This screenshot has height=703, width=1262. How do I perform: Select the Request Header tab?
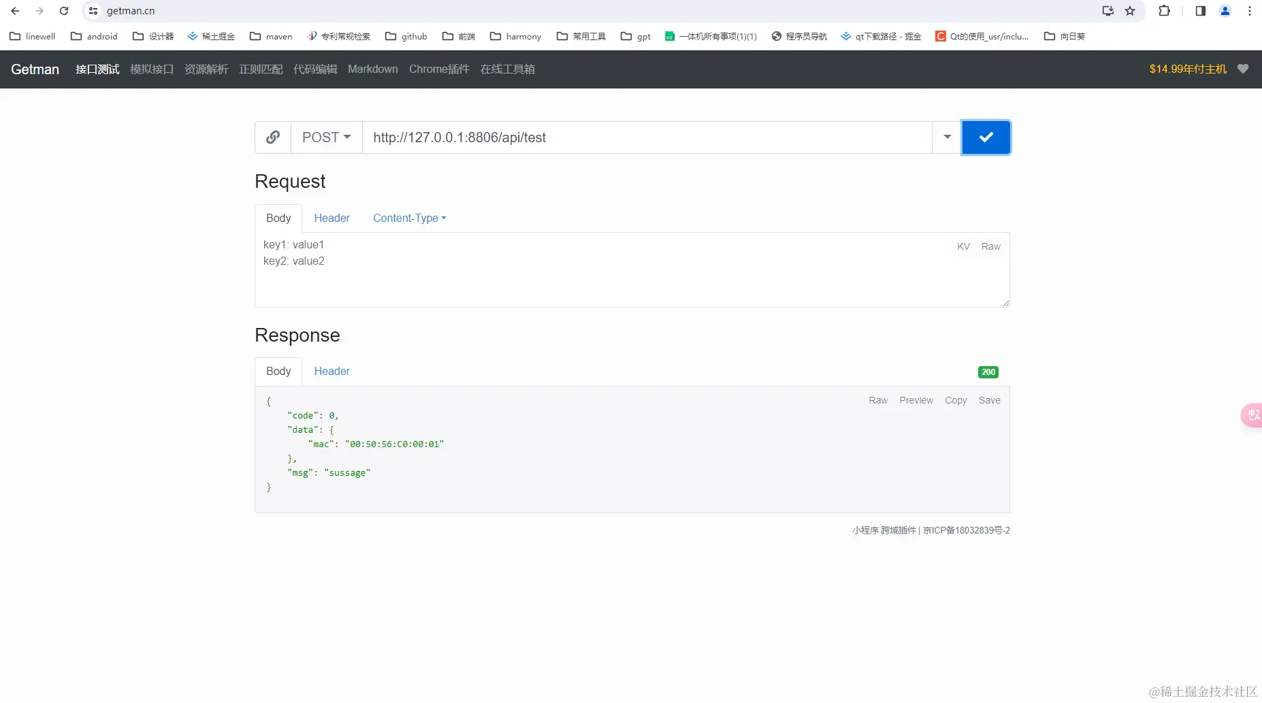332,218
